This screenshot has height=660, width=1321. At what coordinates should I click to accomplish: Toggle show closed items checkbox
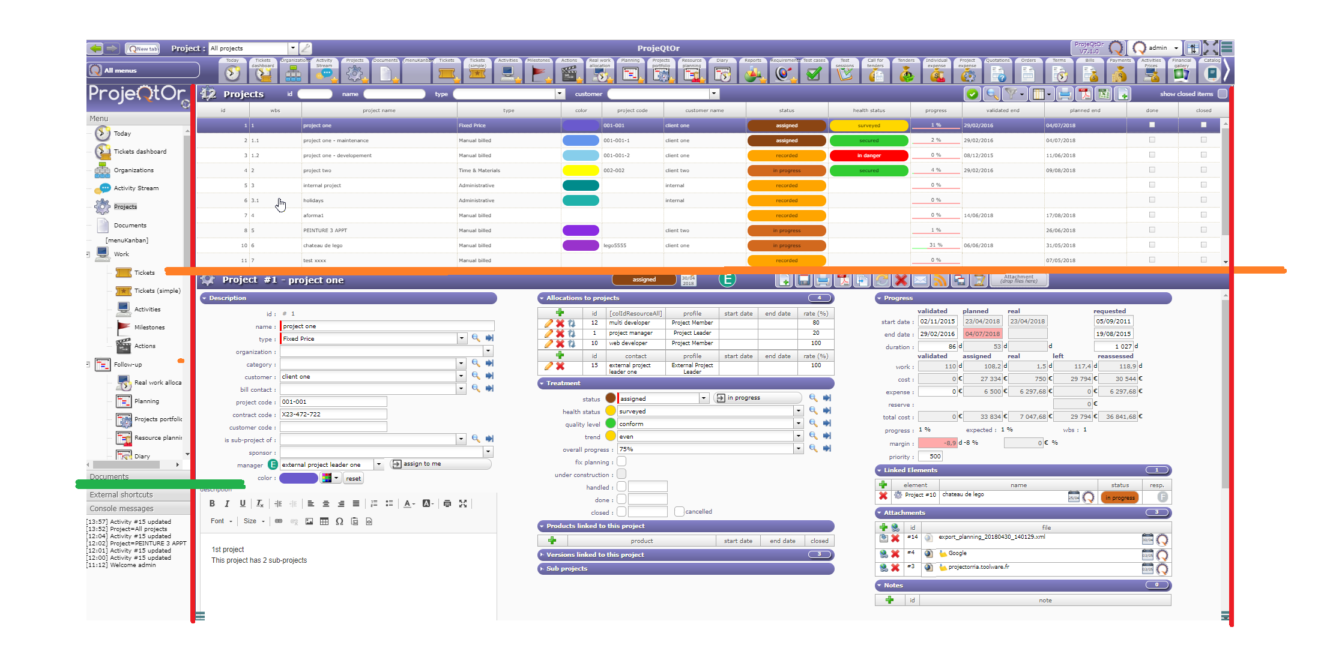1222,94
